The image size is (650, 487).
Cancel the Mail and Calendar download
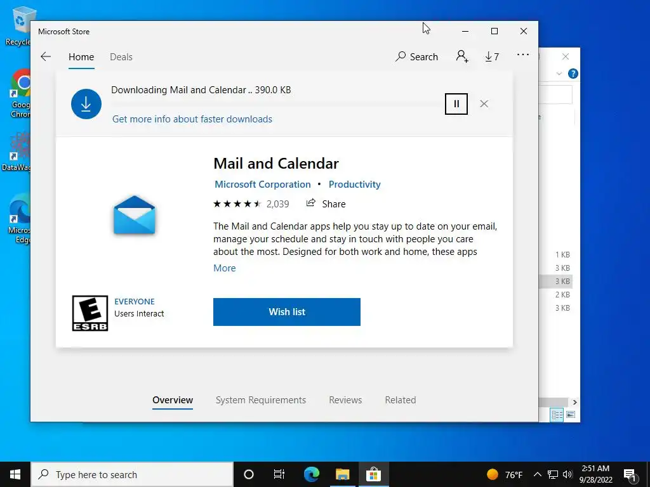(484, 103)
